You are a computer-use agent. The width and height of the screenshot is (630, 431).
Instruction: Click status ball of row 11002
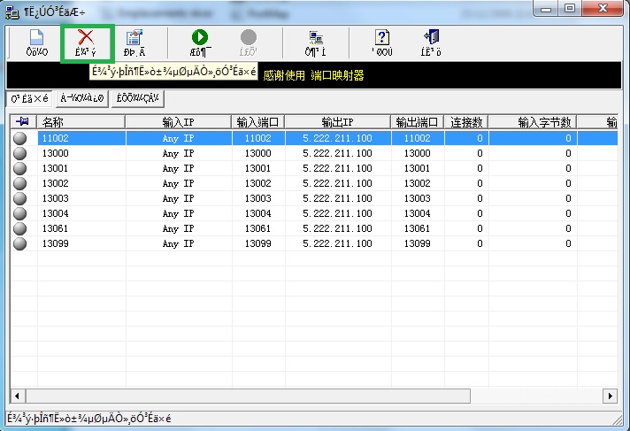19,138
